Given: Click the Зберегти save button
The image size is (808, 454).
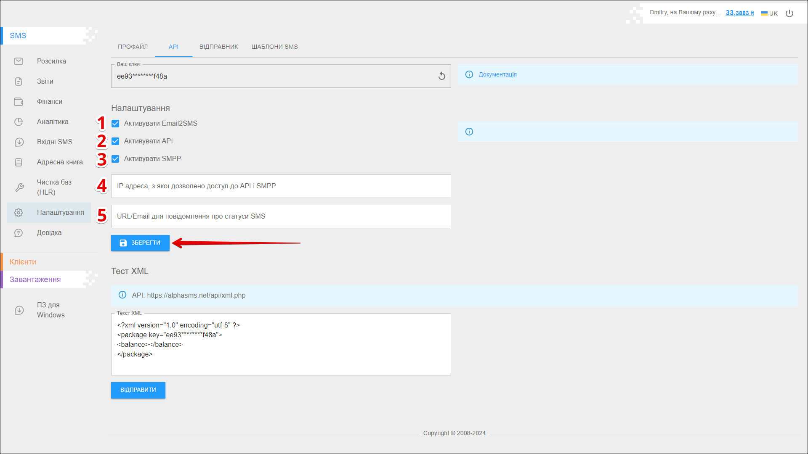Looking at the screenshot, I should [140, 243].
